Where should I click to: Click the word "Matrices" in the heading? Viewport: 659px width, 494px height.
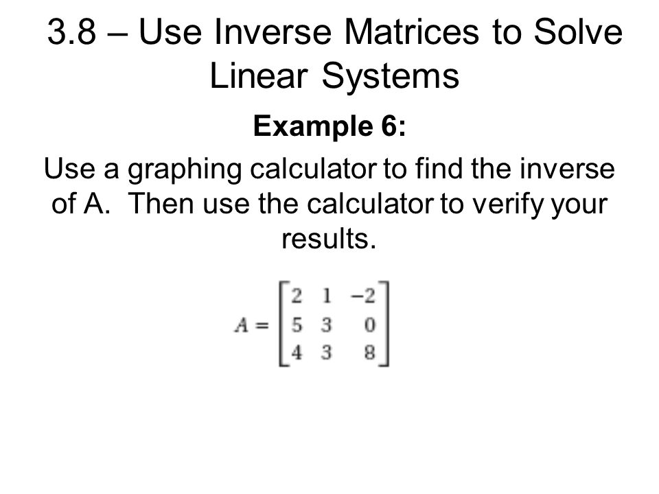(411, 32)
